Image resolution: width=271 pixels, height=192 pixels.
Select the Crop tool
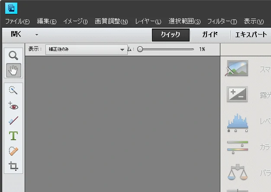[13, 166]
